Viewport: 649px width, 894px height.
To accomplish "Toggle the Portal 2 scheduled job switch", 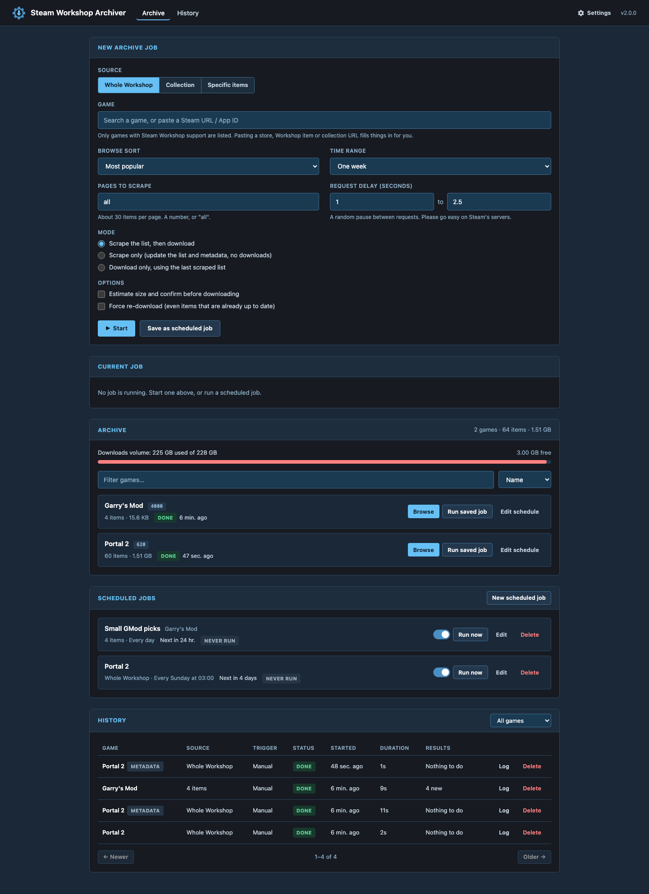I will (x=442, y=672).
